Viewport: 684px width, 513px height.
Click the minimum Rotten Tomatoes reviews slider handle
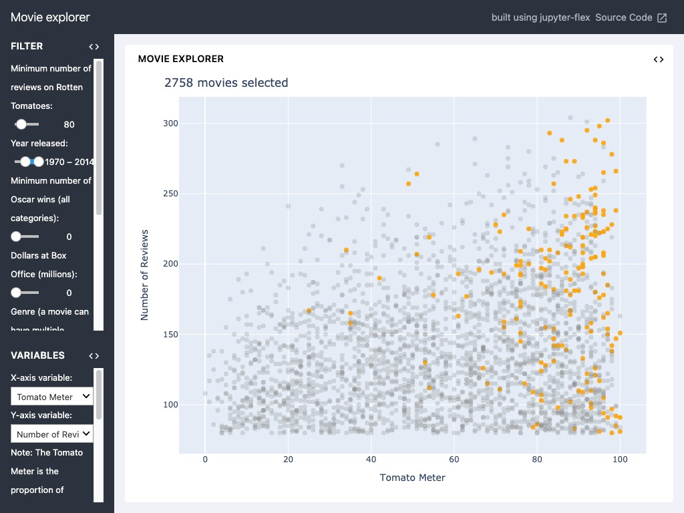21,124
